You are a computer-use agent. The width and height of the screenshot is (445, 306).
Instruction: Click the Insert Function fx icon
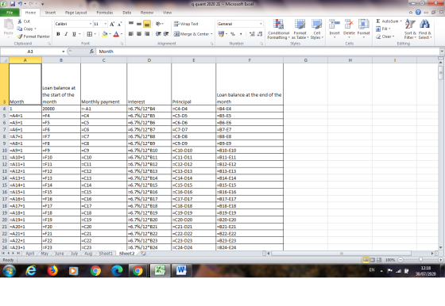91,52
